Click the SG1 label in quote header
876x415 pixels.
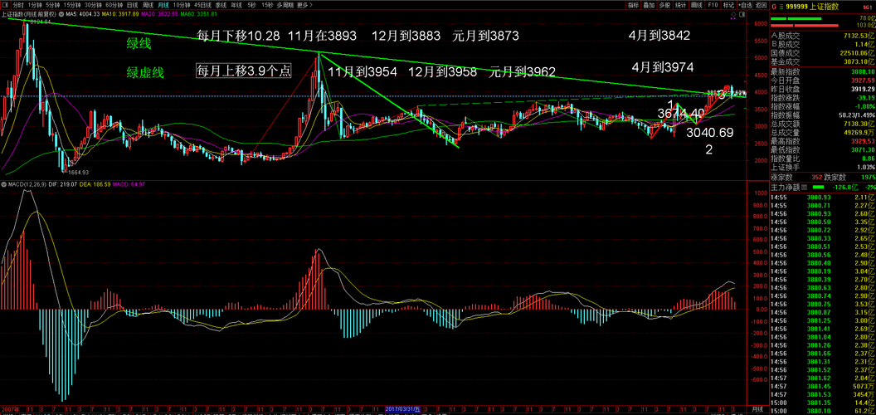click(868, 7)
